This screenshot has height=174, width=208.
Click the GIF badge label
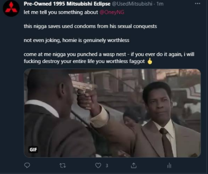point(33,150)
